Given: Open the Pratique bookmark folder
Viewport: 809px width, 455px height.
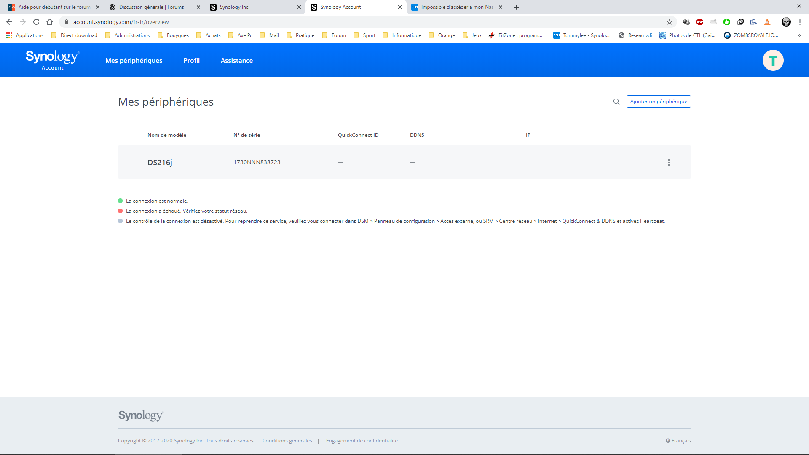Looking at the screenshot, I should pyautogui.click(x=300, y=35).
